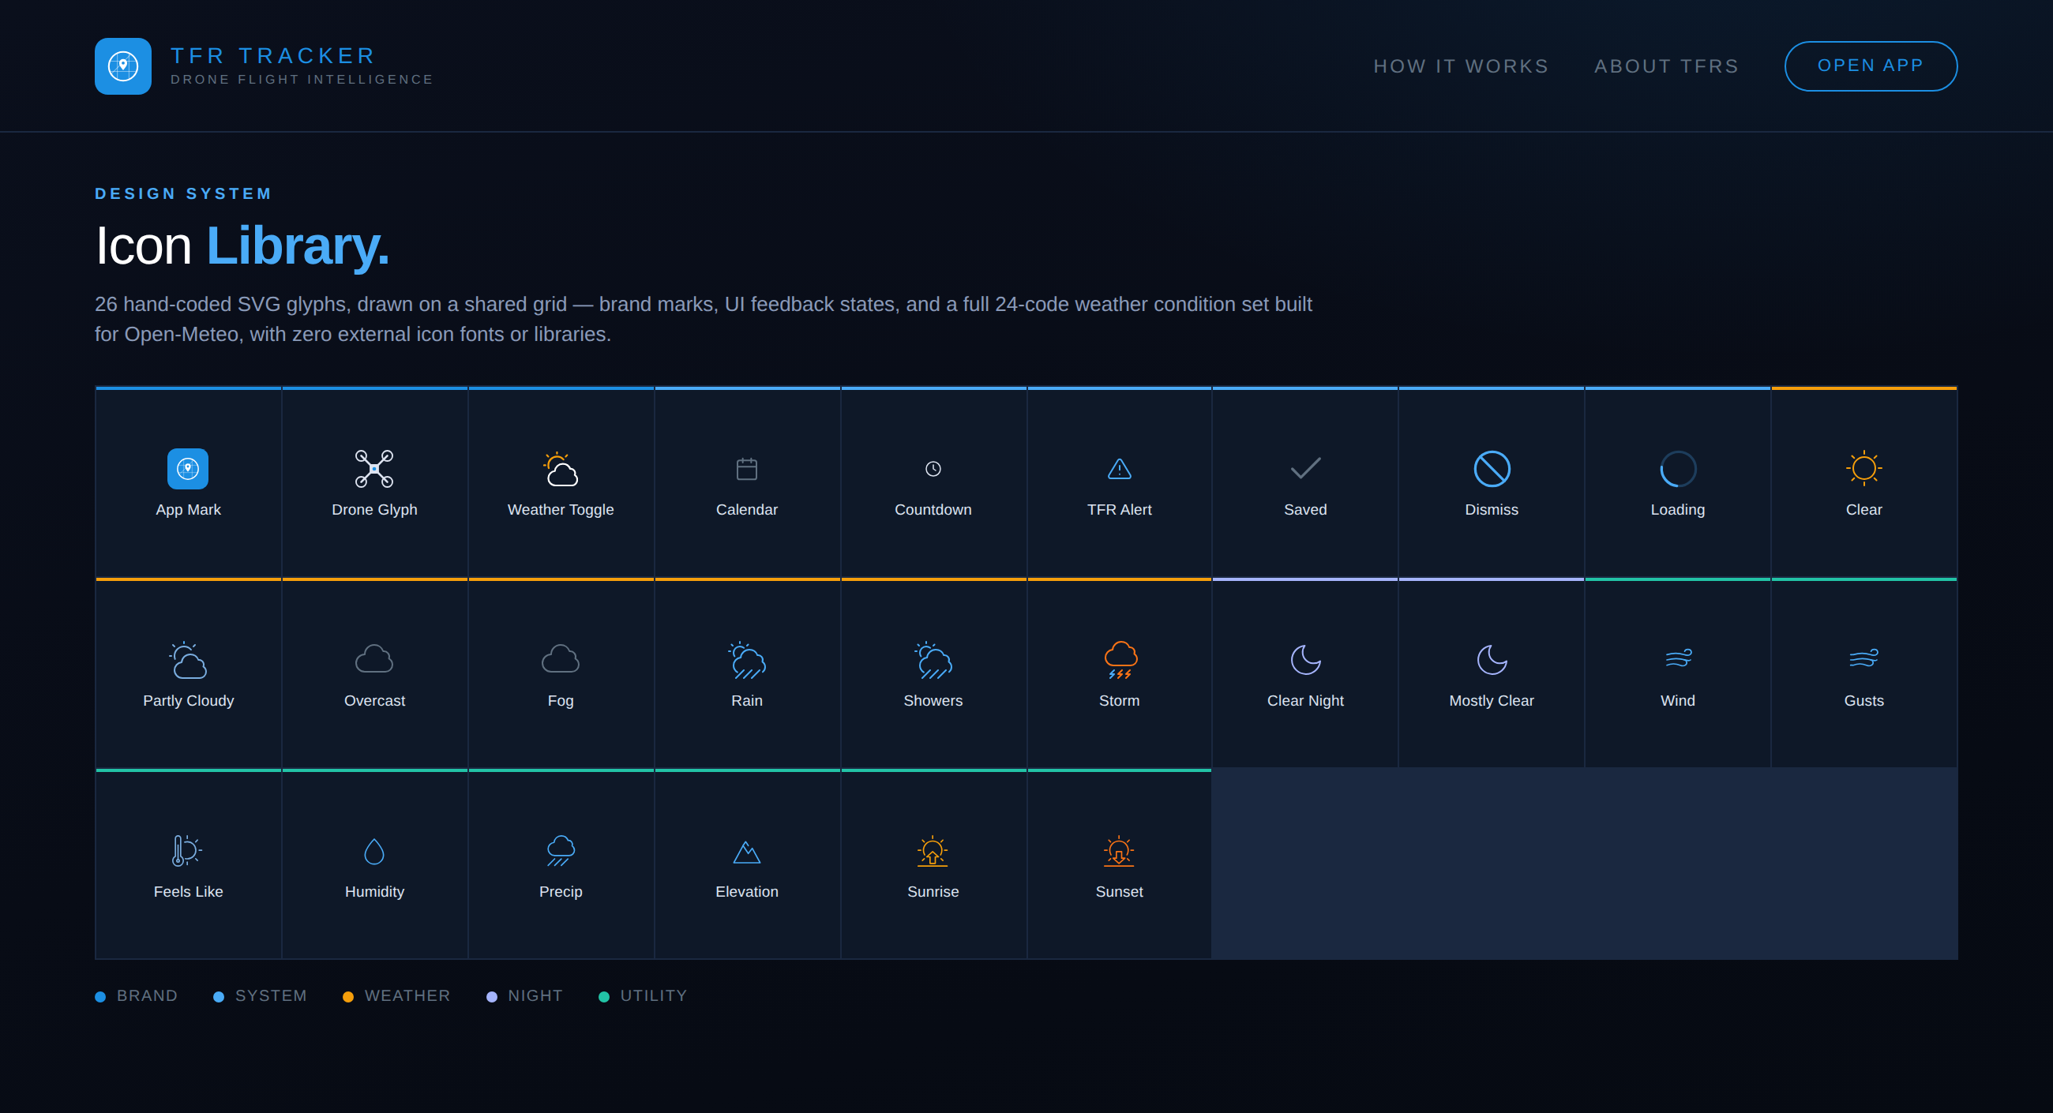2053x1113 pixels.
Task: Select the Partly Cloudy icon
Action: (x=188, y=660)
